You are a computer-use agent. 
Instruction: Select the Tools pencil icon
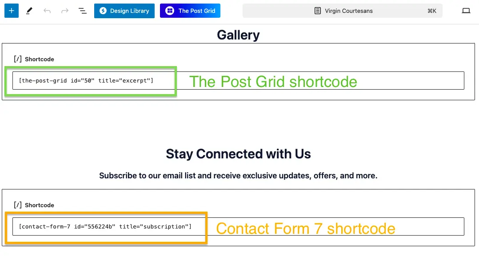point(29,11)
